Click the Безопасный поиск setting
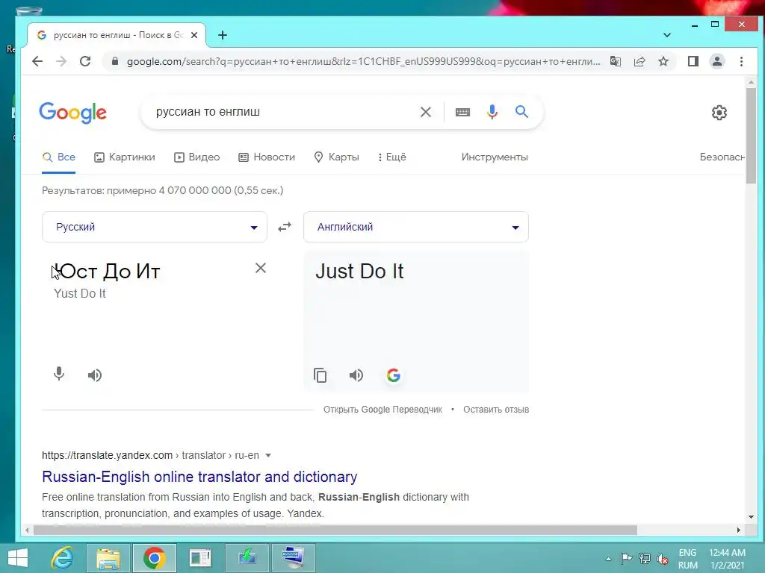This screenshot has width=765, height=573. pos(722,157)
